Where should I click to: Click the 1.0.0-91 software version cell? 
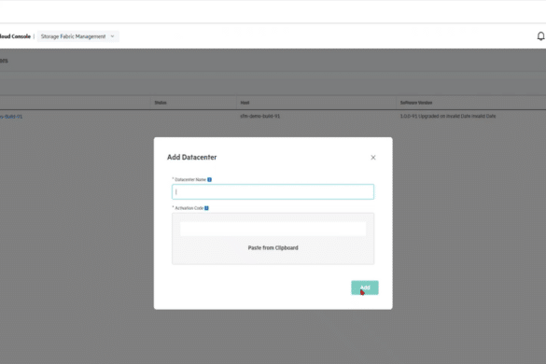pos(447,116)
